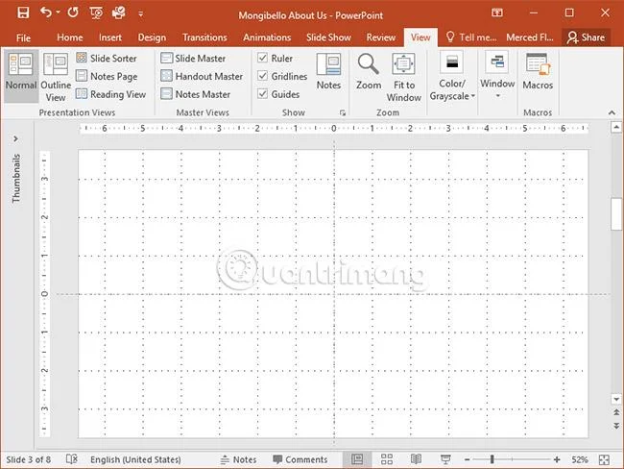Click Fit to Window
The image size is (624, 469).
point(404,77)
